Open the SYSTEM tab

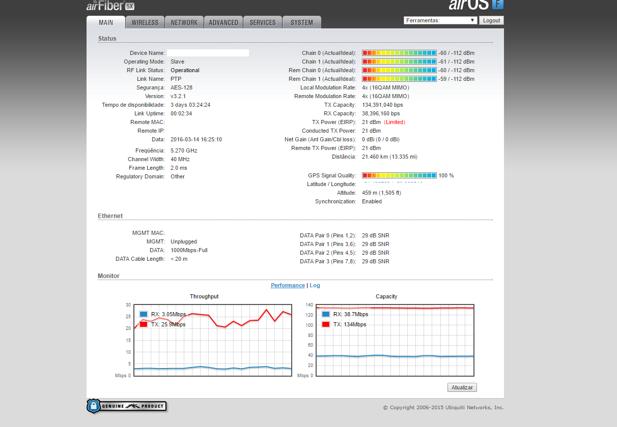click(x=302, y=22)
